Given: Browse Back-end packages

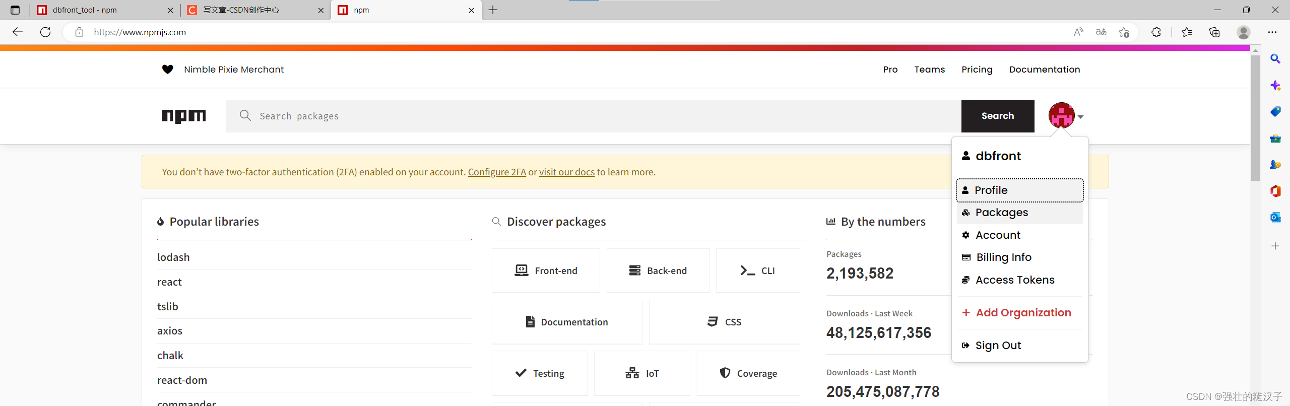Looking at the screenshot, I should tap(658, 270).
